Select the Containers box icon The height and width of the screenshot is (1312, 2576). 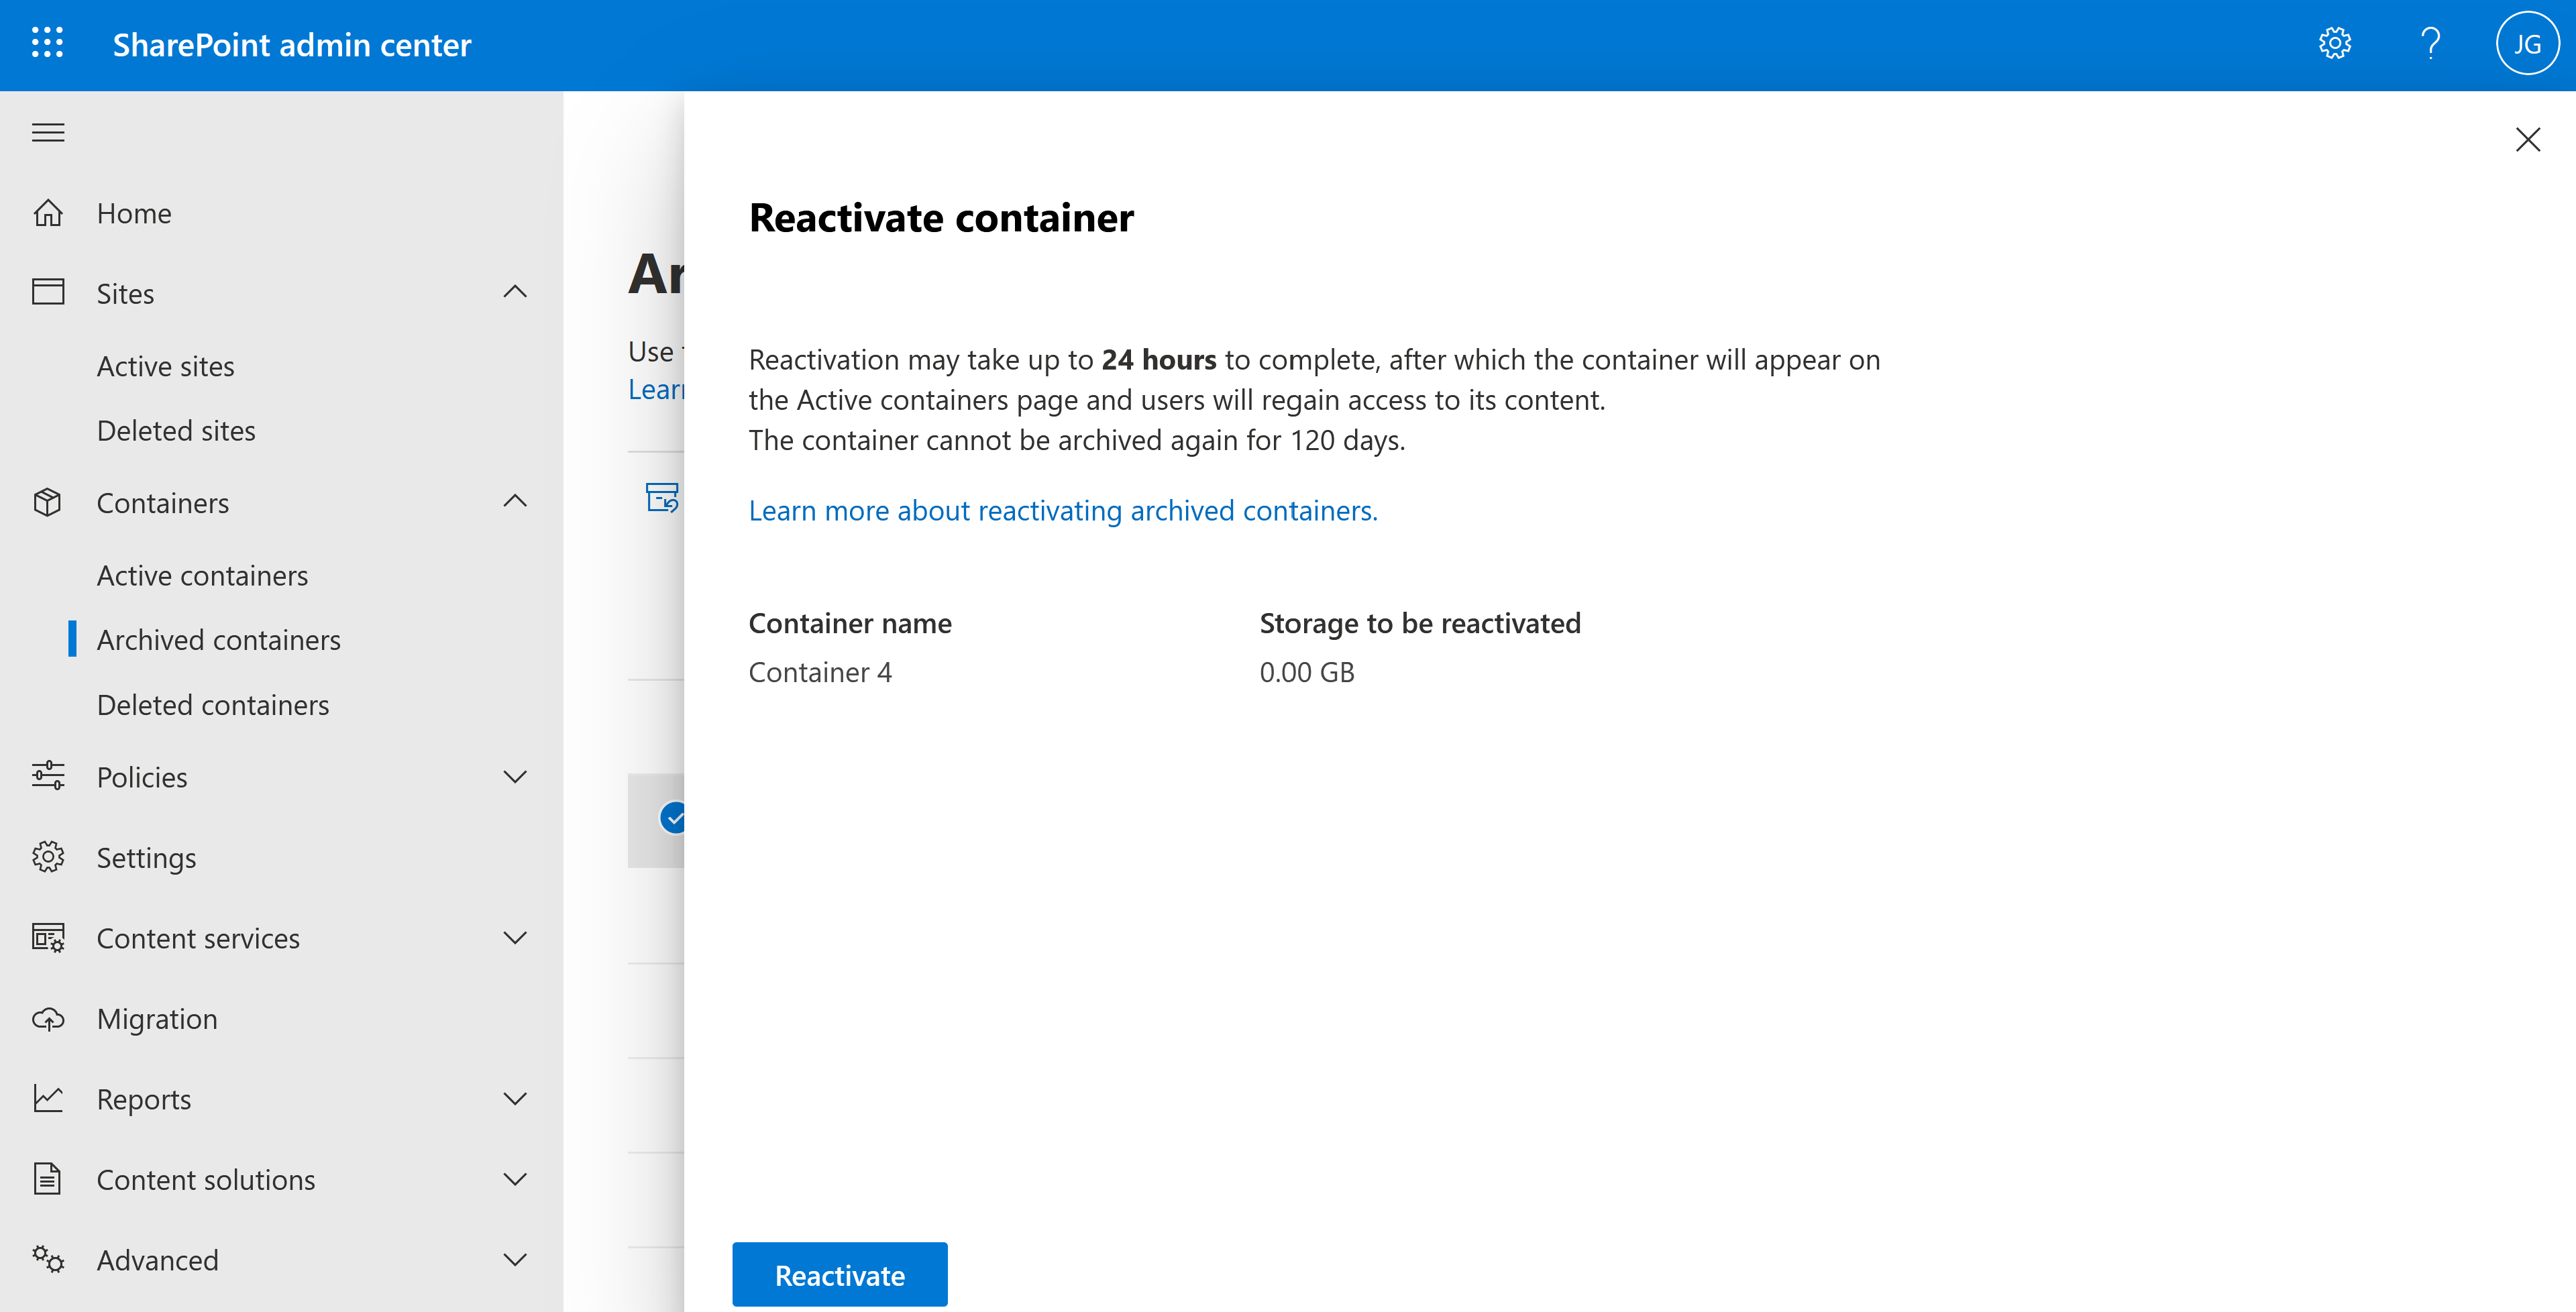(47, 503)
